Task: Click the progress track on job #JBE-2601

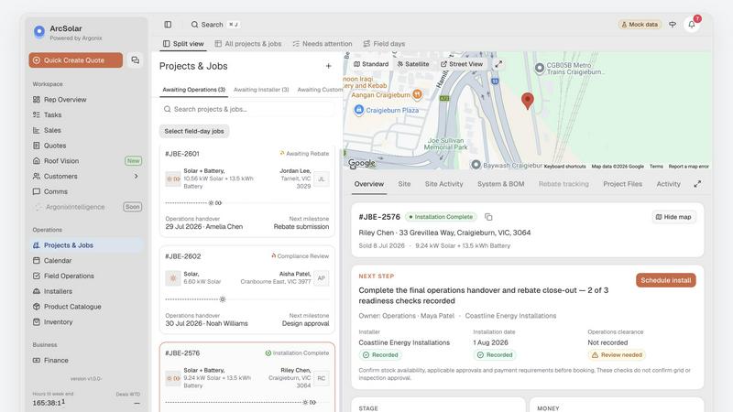Action: (x=246, y=202)
